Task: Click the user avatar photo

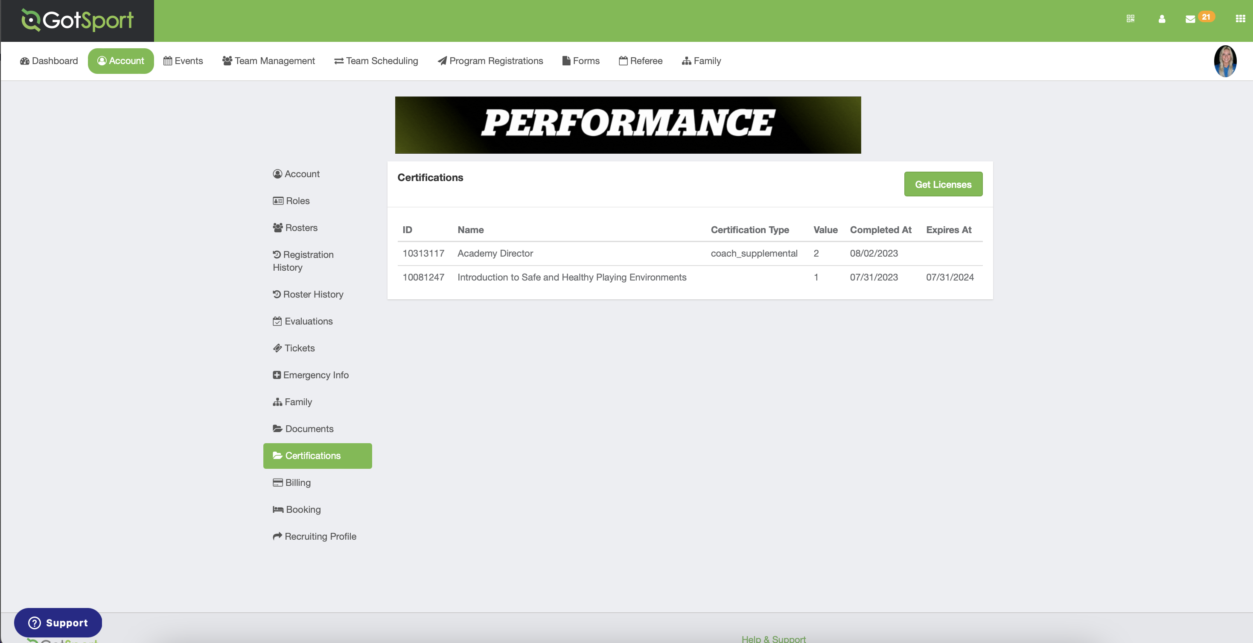Action: pyautogui.click(x=1225, y=61)
